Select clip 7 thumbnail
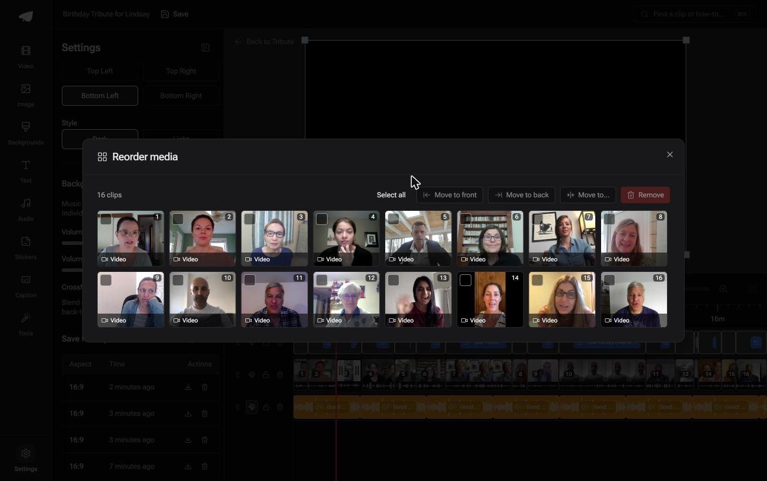This screenshot has height=481, width=767. point(562,238)
